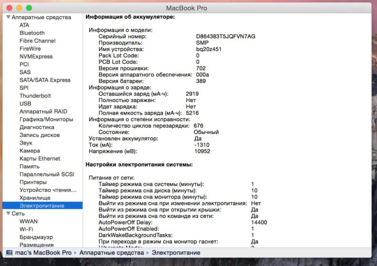The height and width of the screenshot is (266, 377).
Task: Select USB in the sidebar list
Action: click(x=25, y=104)
